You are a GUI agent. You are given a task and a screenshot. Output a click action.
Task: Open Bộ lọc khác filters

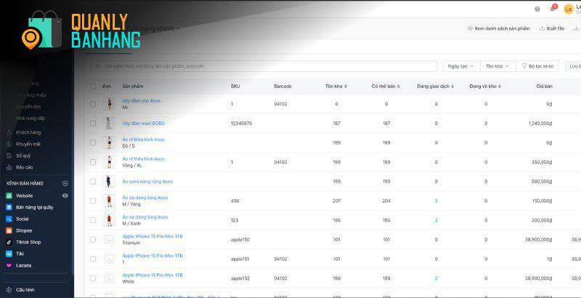[537, 66]
